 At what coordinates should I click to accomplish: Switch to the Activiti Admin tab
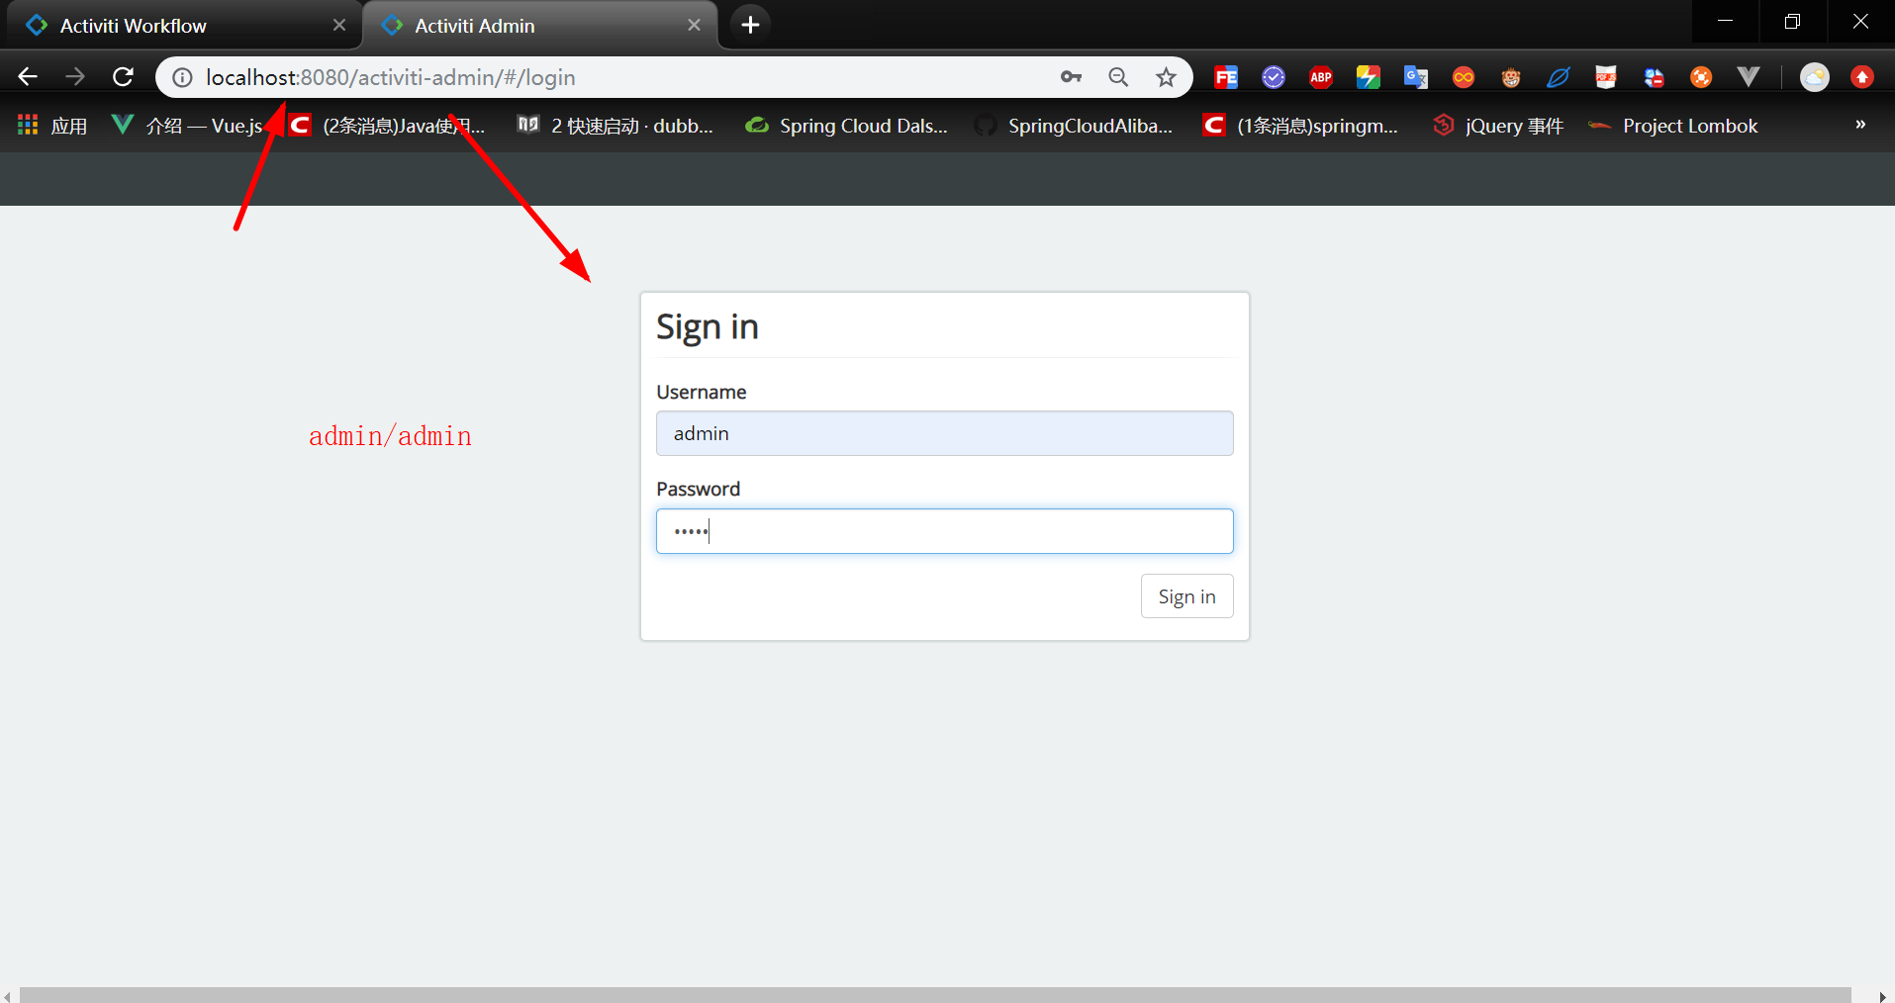tap(539, 26)
